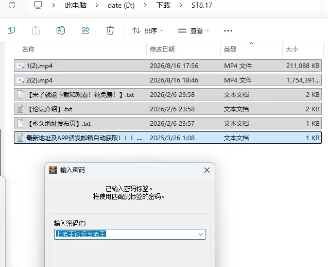Click the delete trash can icon
Viewport: 328px width, 267px height.
point(110,30)
